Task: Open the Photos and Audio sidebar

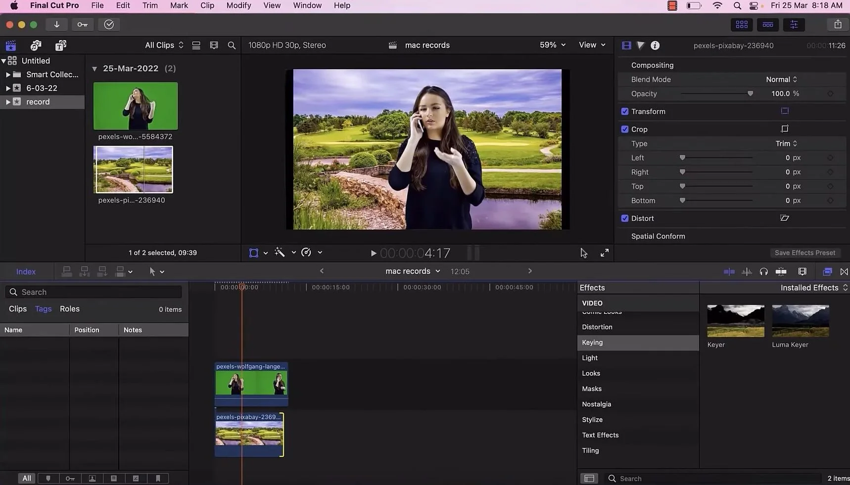Action: tap(36, 46)
